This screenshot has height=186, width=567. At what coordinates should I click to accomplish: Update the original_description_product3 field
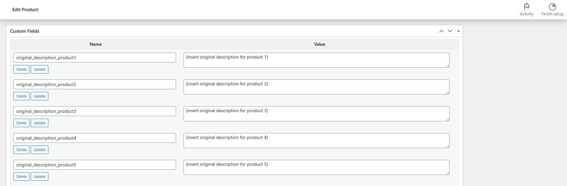pos(40,123)
